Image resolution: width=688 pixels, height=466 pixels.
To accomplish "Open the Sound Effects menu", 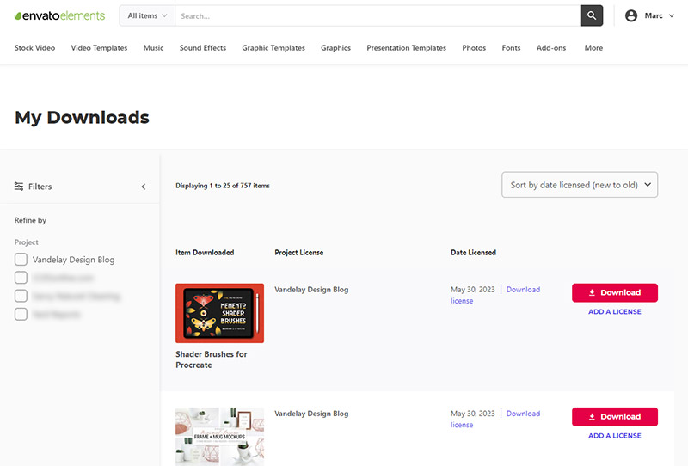I will click(x=203, y=48).
